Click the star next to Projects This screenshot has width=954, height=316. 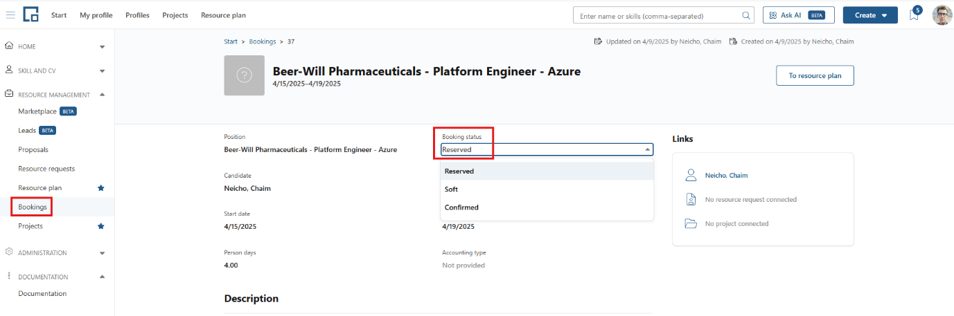(x=101, y=226)
